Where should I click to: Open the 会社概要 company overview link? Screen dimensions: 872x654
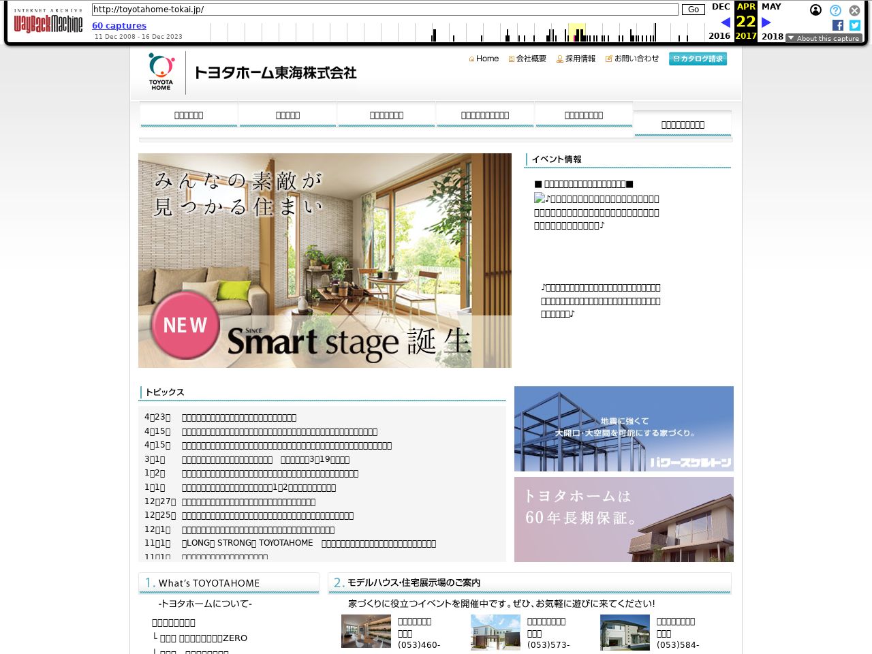pyautogui.click(x=527, y=59)
